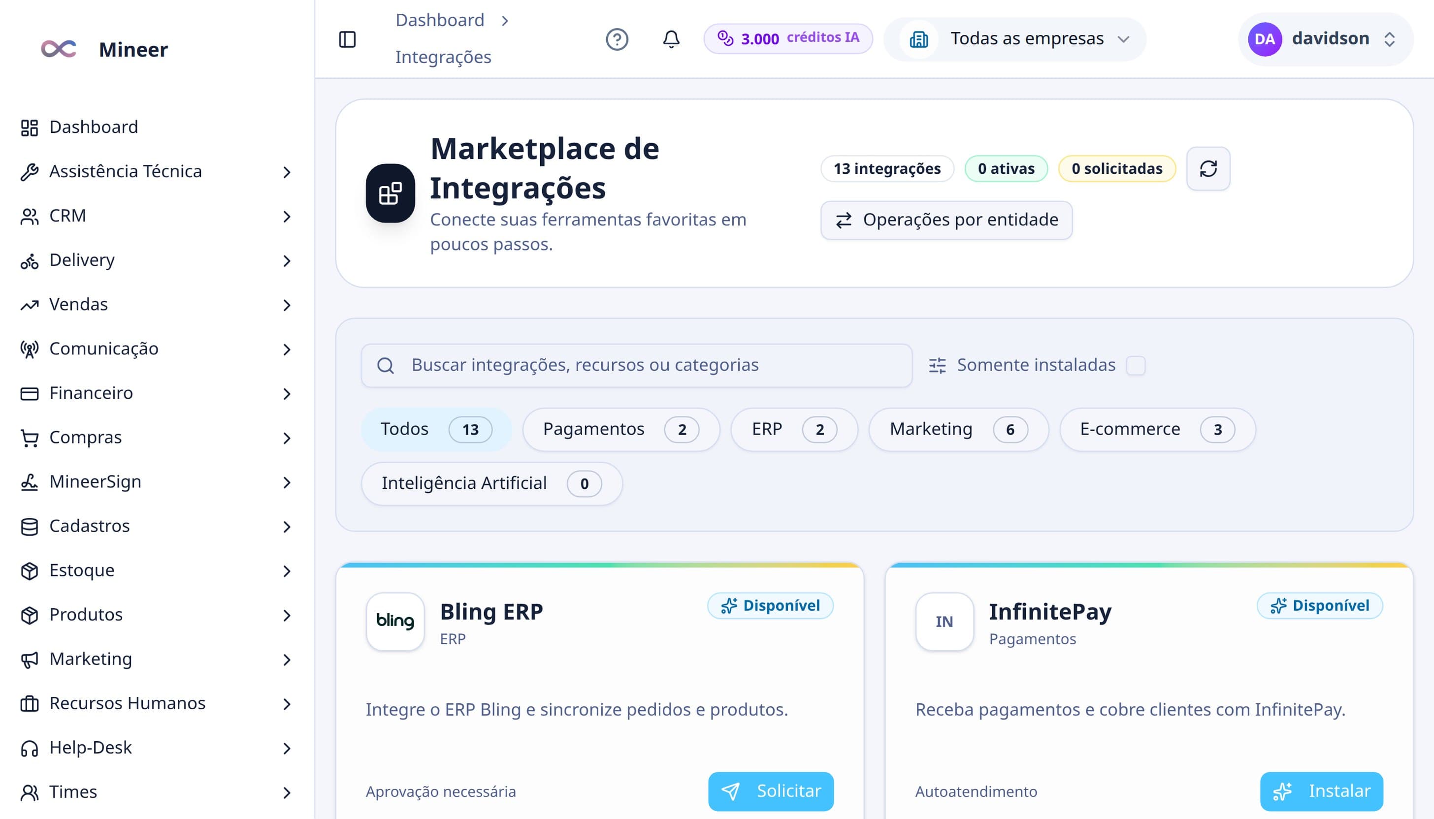Open notifications bell icon
The height and width of the screenshot is (819, 1434).
click(x=671, y=39)
